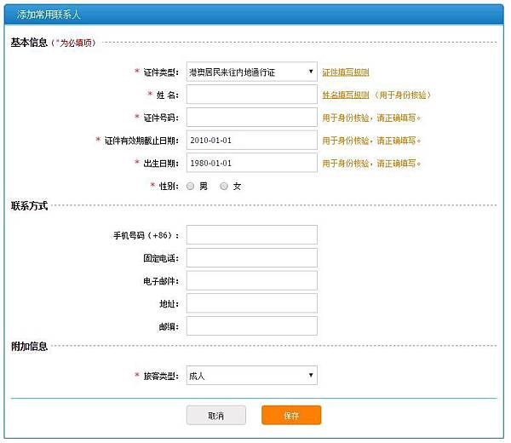Click the 证件号码 hint 用于身份核验，请正确填写
The width and height of the screenshot is (511, 443).
371,118
